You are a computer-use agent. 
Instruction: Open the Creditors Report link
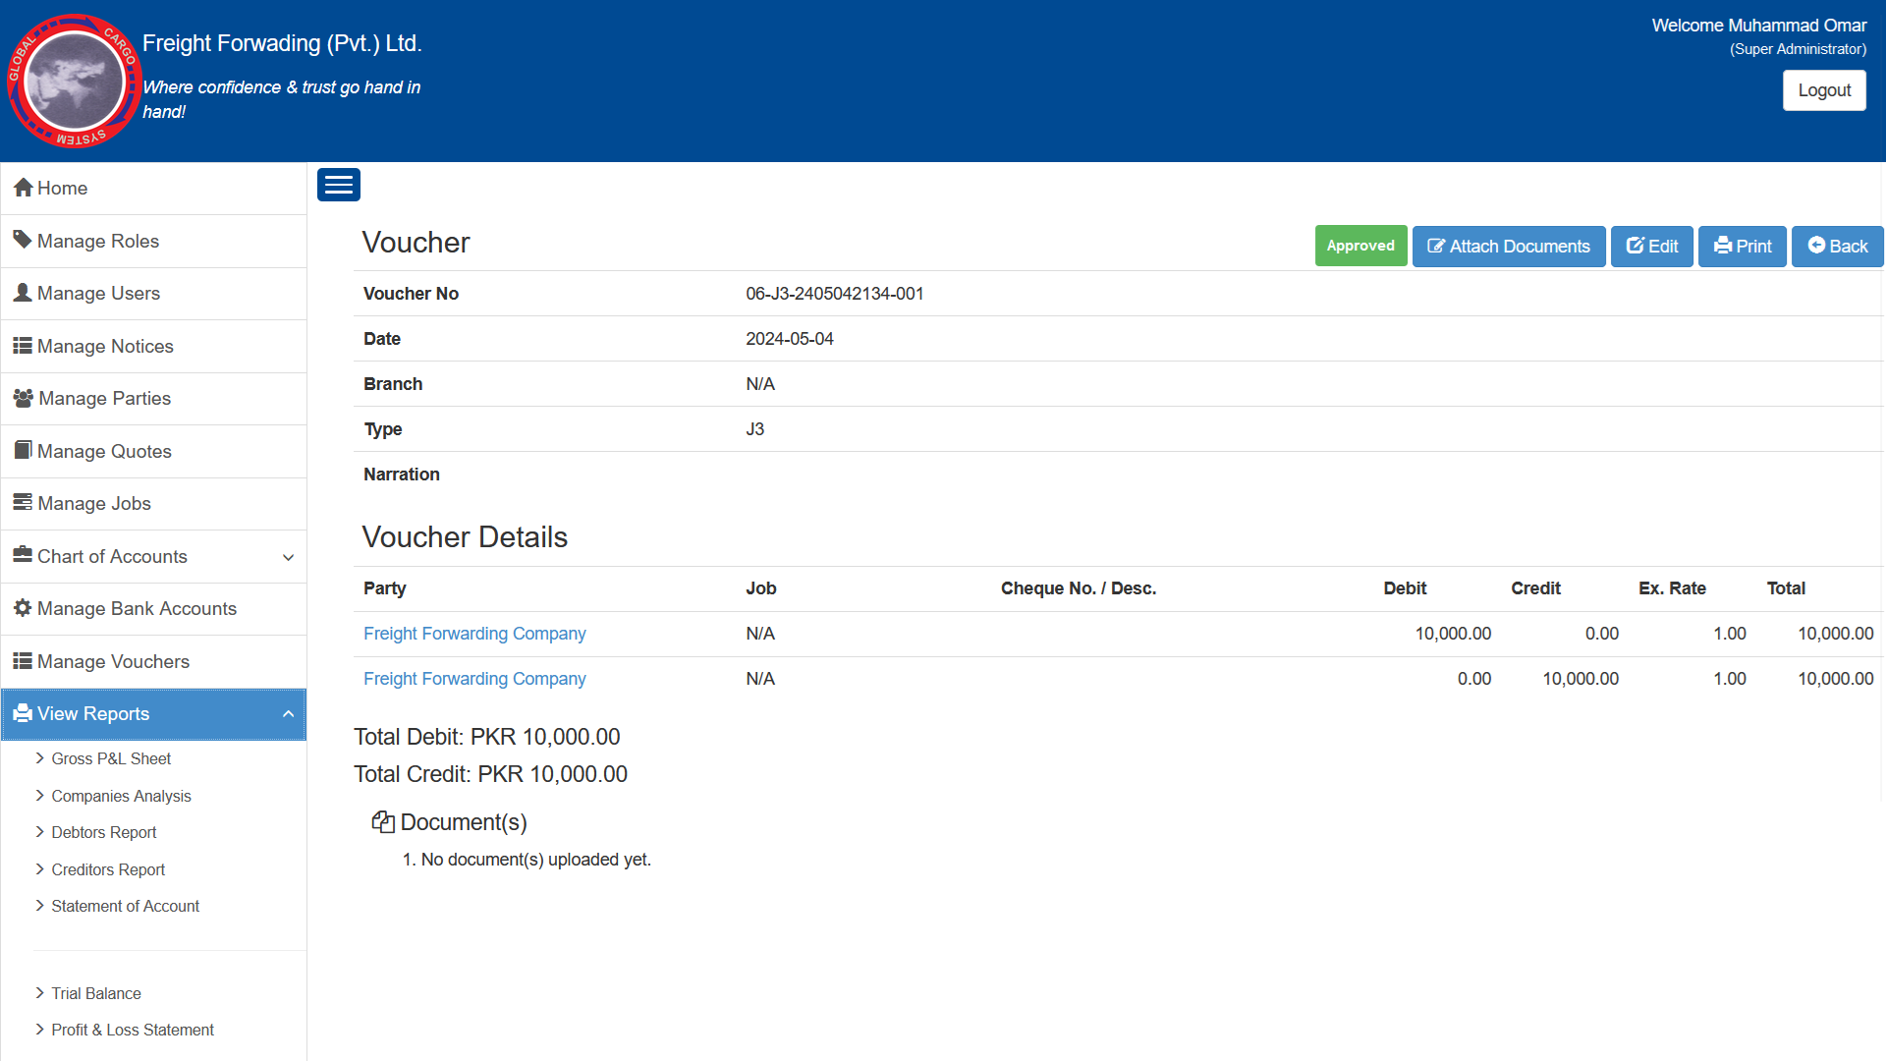click(108, 869)
